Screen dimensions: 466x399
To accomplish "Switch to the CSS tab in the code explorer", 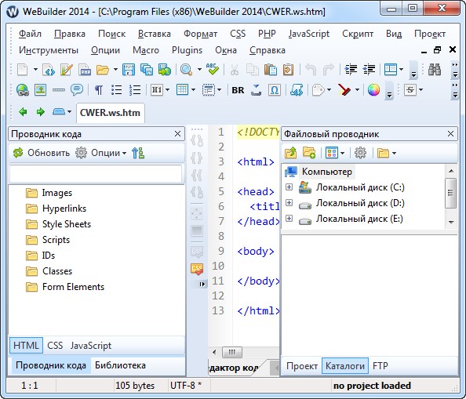I will point(55,346).
